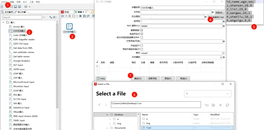Viewport: 264px width, 130px height.
Task: Click the save-as icon in main toolbar
Action: tap(19, 7)
